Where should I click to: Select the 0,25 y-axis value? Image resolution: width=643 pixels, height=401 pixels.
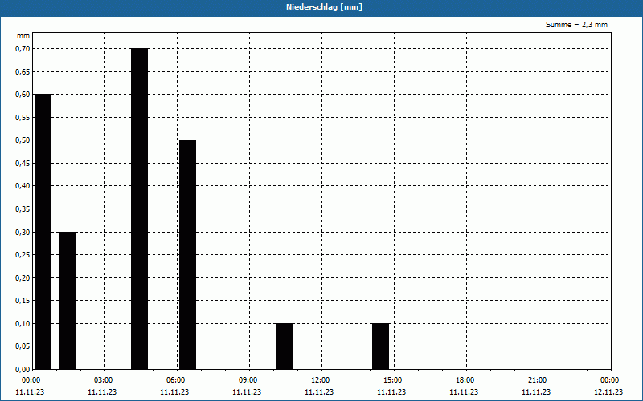(23, 255)
